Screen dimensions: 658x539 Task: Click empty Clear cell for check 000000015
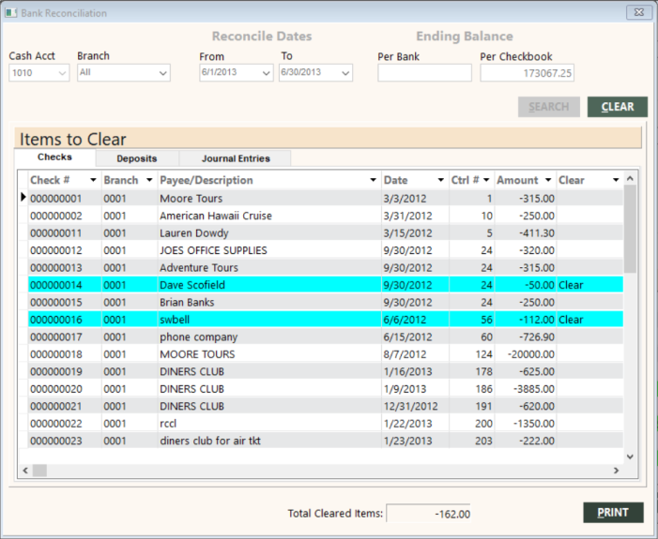(x=589, y=302)
